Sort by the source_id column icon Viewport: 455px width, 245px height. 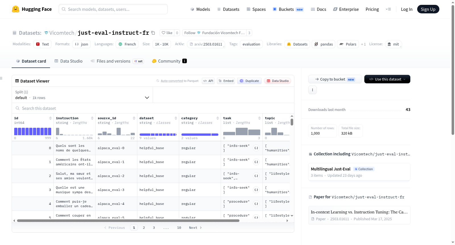click(x=134, y=118)
